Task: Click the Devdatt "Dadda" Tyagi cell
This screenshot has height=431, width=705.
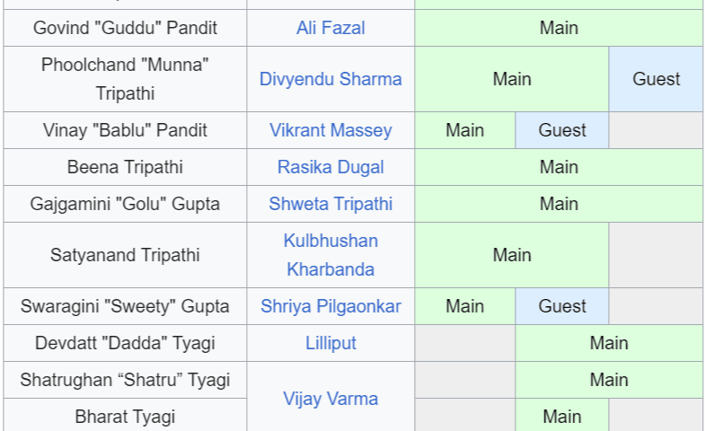Action: 125,343
